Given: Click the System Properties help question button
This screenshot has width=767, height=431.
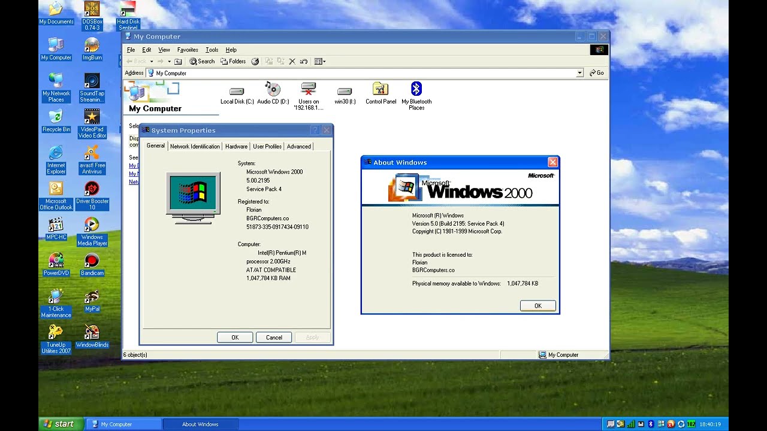Looking at the screenshot, I should 315,130.
